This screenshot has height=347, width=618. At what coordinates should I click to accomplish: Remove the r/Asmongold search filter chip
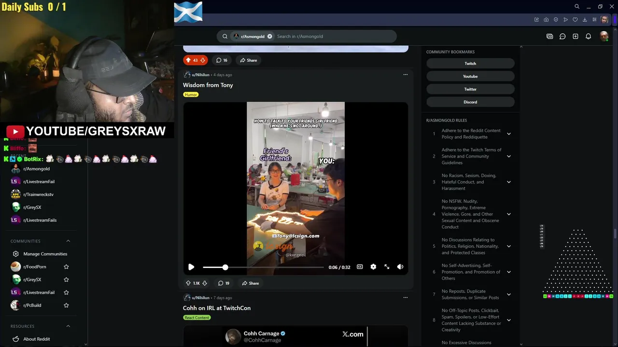click(269, 36)
